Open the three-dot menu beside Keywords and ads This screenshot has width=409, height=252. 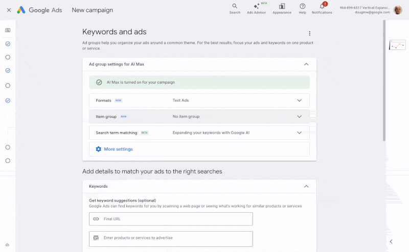click(x=310, y=33)
